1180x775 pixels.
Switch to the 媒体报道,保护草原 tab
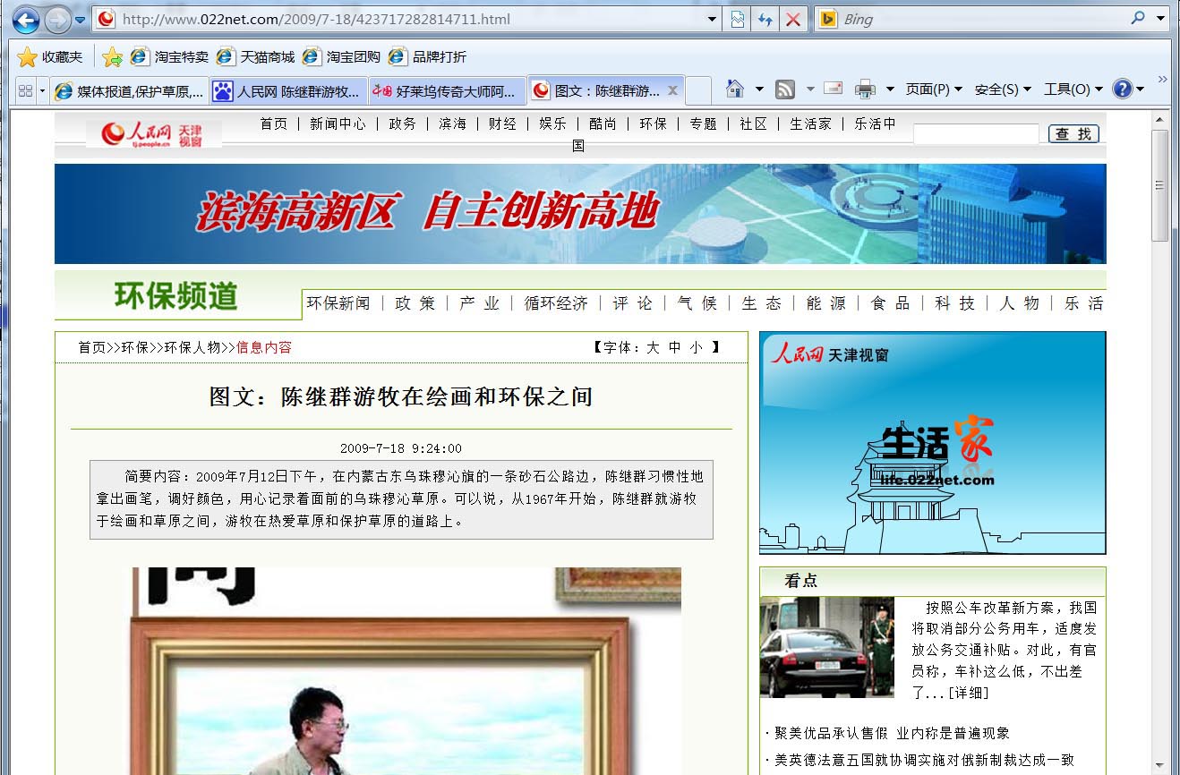pyautogui.click(x=130, y=90)
